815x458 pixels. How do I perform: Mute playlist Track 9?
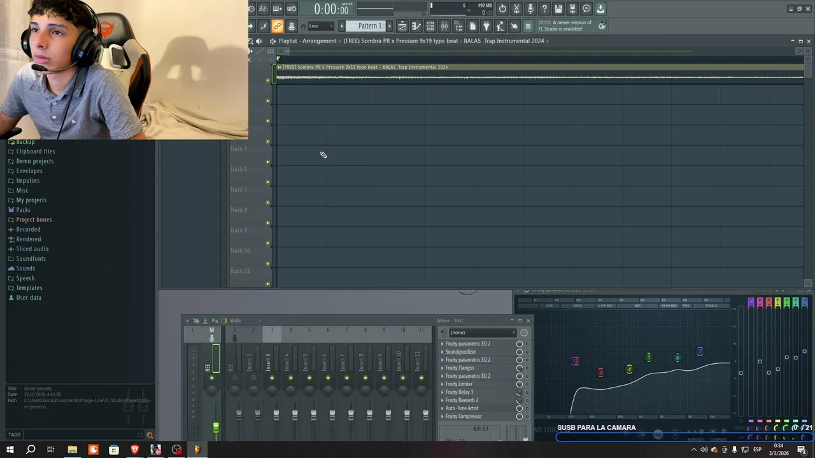267,243
